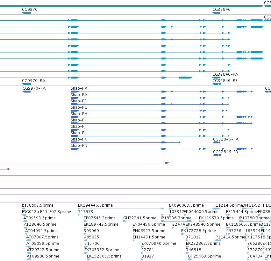Image resolution: width=271 pixels, height=261 pixels.
Task: Click the AT09980.5prime EST label
Action: [43, 256]
